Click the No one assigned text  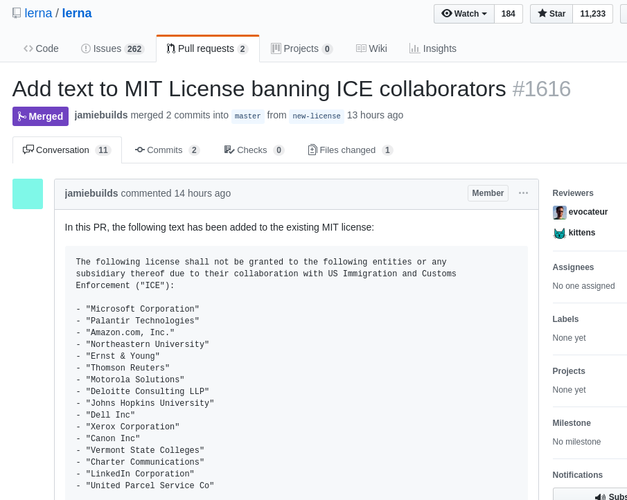584,286
